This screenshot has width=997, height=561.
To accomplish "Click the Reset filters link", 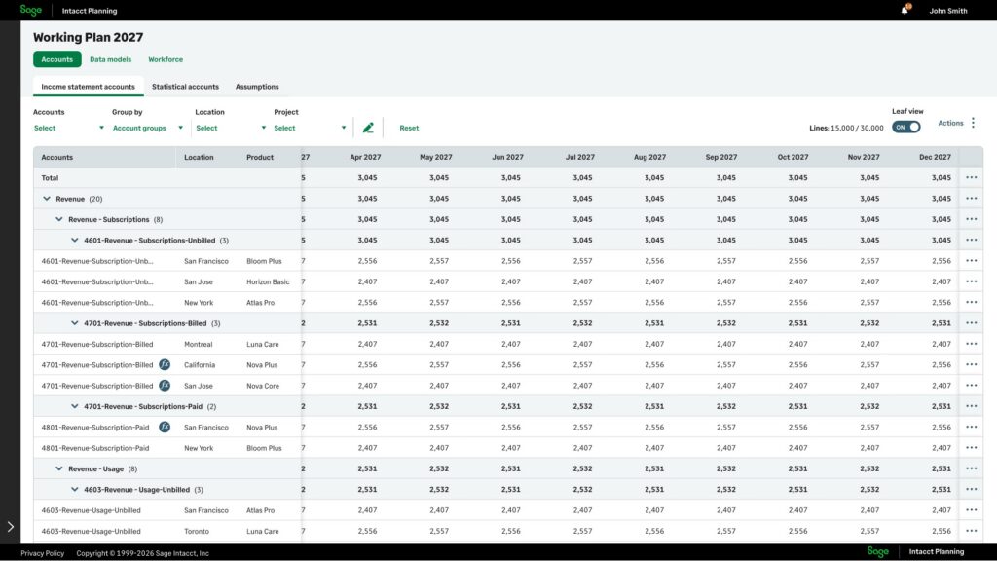I will (x=409, y=128).
